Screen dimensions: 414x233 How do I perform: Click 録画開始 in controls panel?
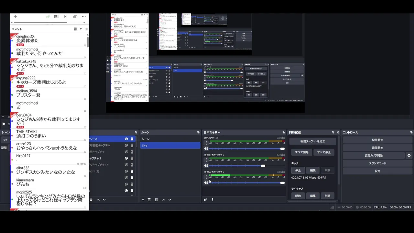(377, 148)
